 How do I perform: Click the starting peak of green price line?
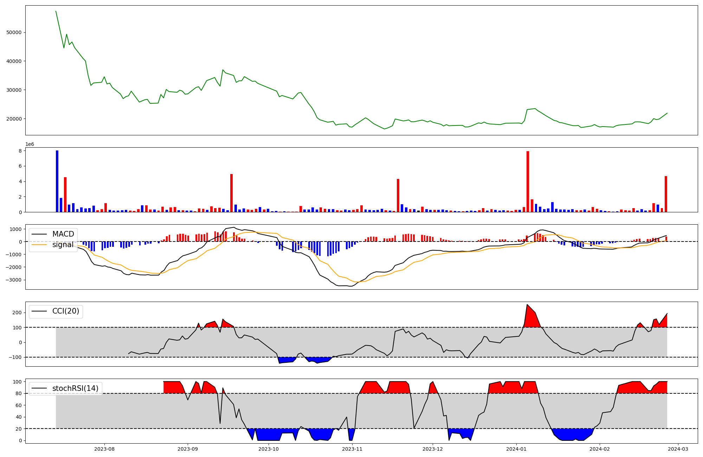click(56, 11)
